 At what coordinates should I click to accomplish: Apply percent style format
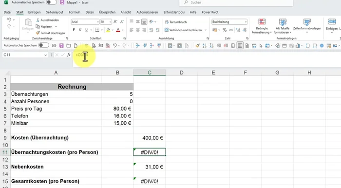tap(225, 30)
